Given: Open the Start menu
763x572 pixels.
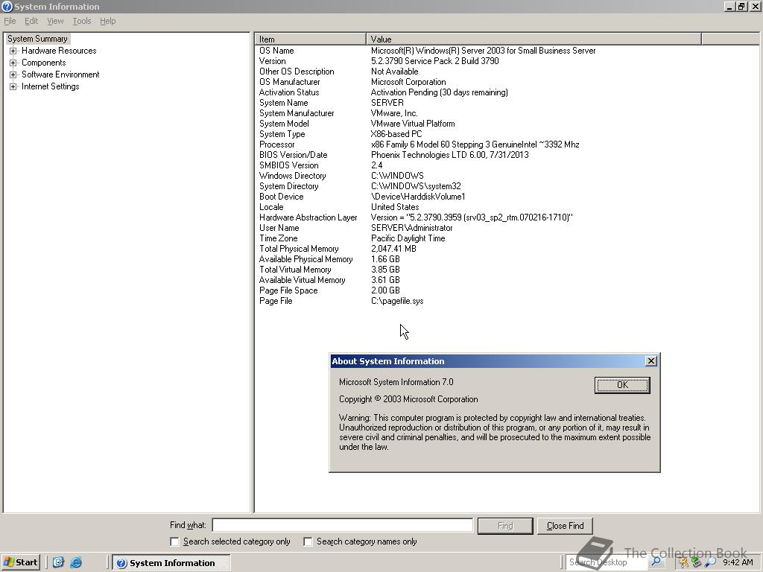Looking at the screenshot, I should (x=20, y=562).
